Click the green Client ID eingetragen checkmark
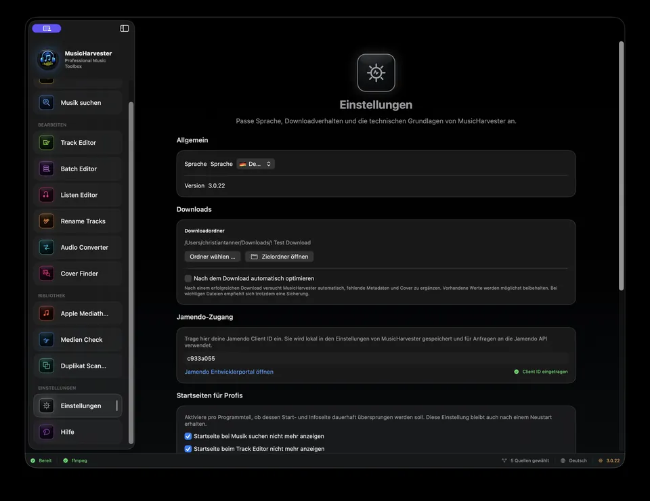This screenshot has height=501, width=650. click(x=516, y=372)
